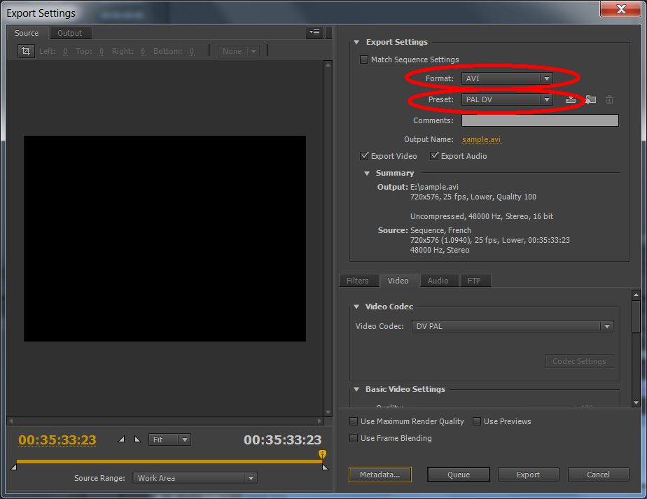The width and height of the screenshot is (647, 499).
Task: Click the out-point handle below the playhead
Action: click(325, 467)
